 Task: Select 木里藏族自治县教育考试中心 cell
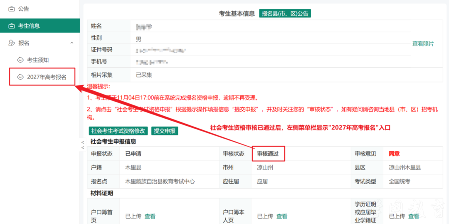coord(160,181)
